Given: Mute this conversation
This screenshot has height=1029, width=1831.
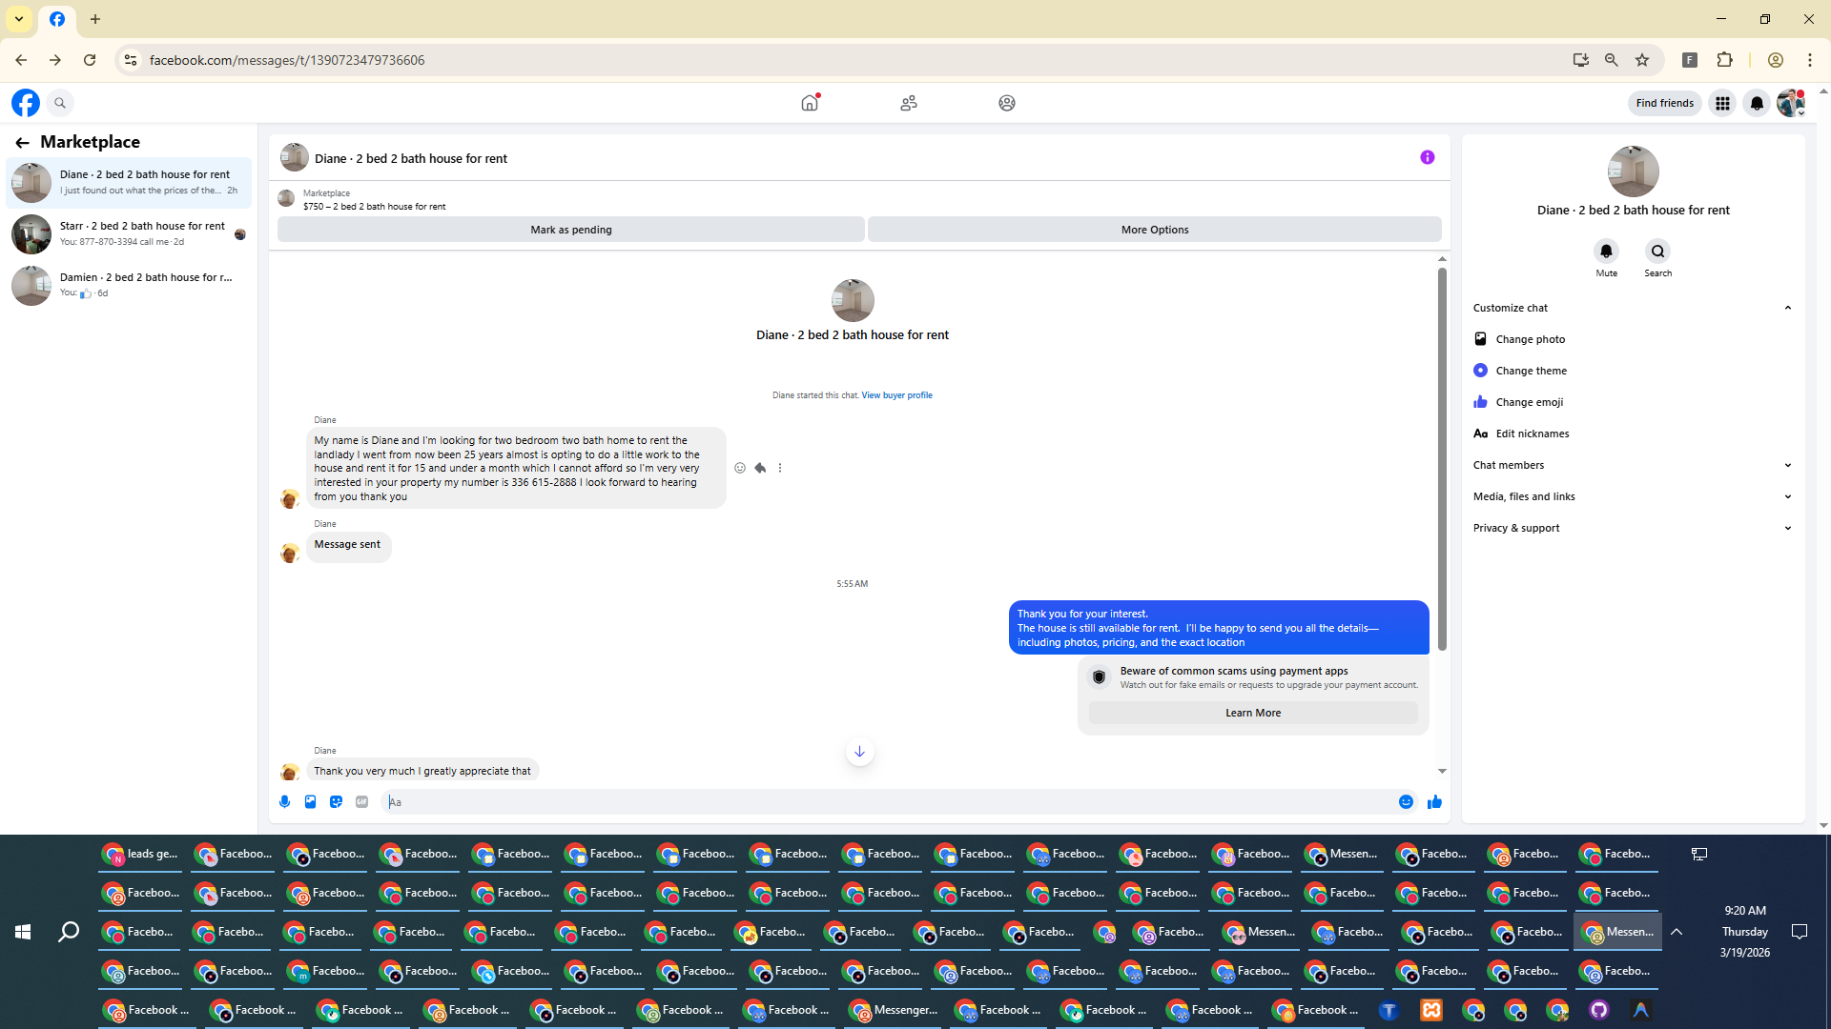Looking at the screenshot, I should tap(1606, 252).
